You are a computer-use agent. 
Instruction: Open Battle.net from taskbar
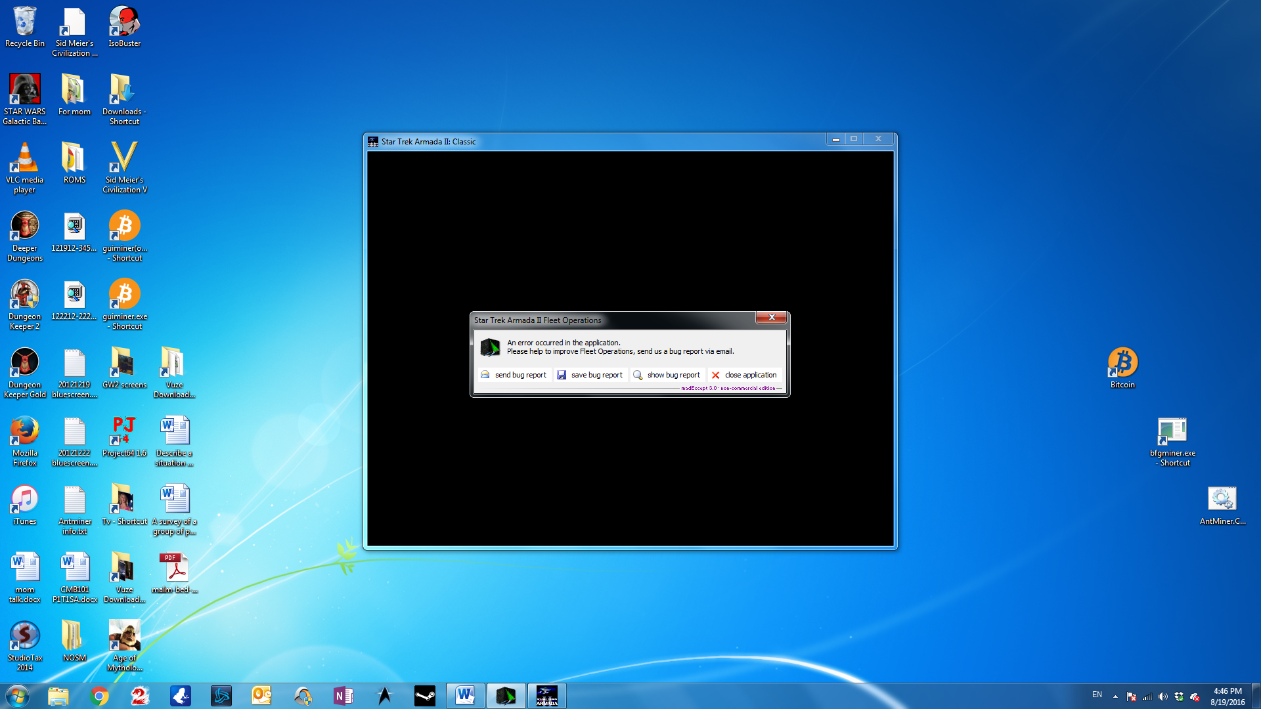coord(221,696)
